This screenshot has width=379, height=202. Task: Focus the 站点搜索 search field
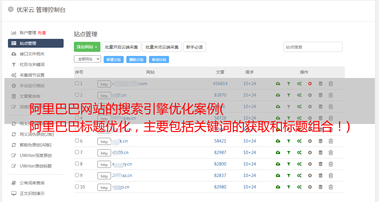coord(313,47)
